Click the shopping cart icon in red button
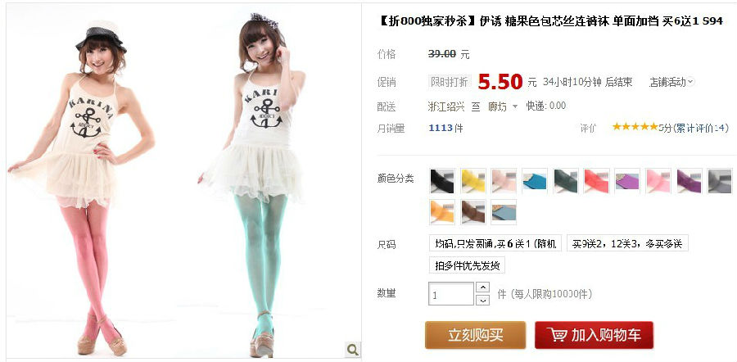This screenshot has width=737, height=362. [557, 335]
